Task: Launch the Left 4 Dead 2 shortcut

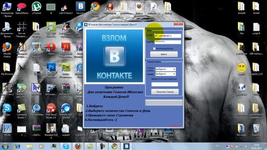Action: tap(65, 8)
